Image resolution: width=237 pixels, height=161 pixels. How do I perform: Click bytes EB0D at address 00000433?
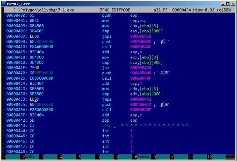click(34, 99)
